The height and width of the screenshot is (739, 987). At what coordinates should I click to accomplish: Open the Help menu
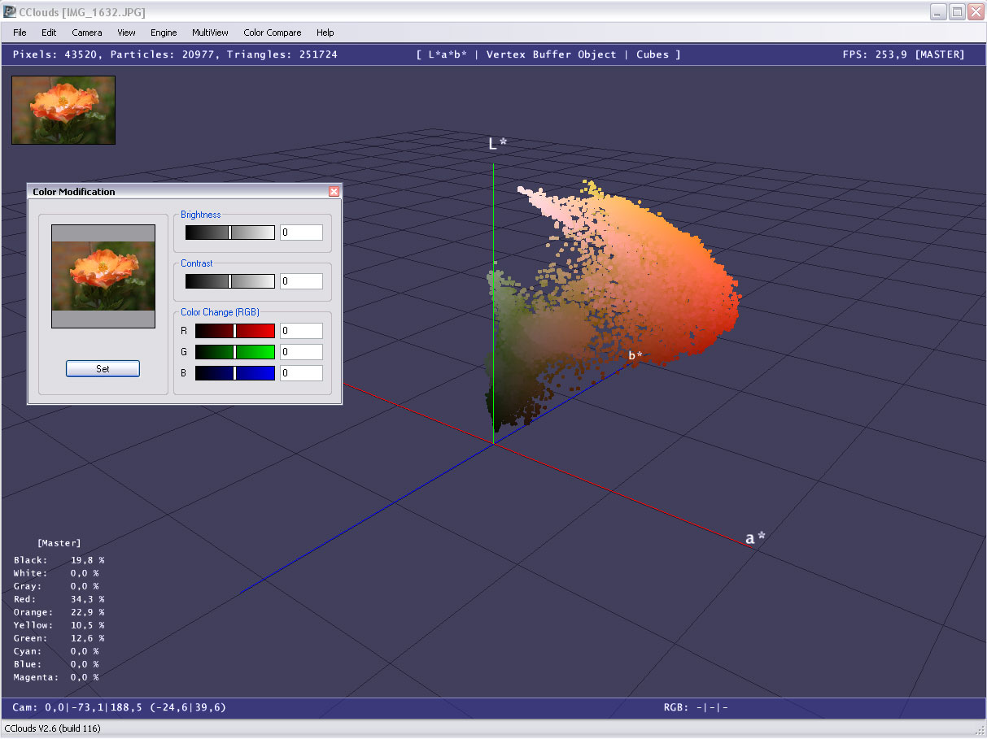tap(325, 33)
